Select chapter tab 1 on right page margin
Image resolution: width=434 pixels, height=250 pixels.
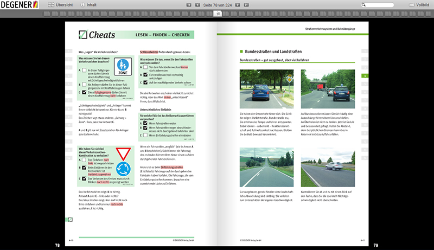point(365,51)
